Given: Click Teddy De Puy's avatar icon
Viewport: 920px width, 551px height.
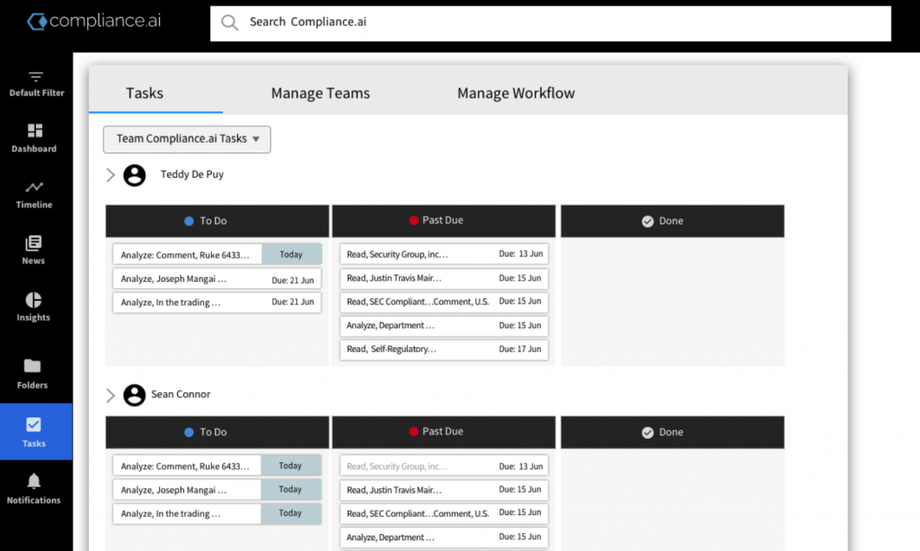Looking at the screenshot, I should pos(135,175).
